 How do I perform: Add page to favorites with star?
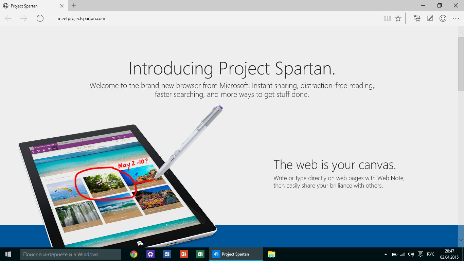(x=398, y=18)
